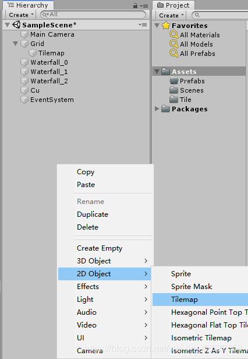
Task: Click the Tilemap cube icon in Hierarchy
Action: (x=33, y=53)
